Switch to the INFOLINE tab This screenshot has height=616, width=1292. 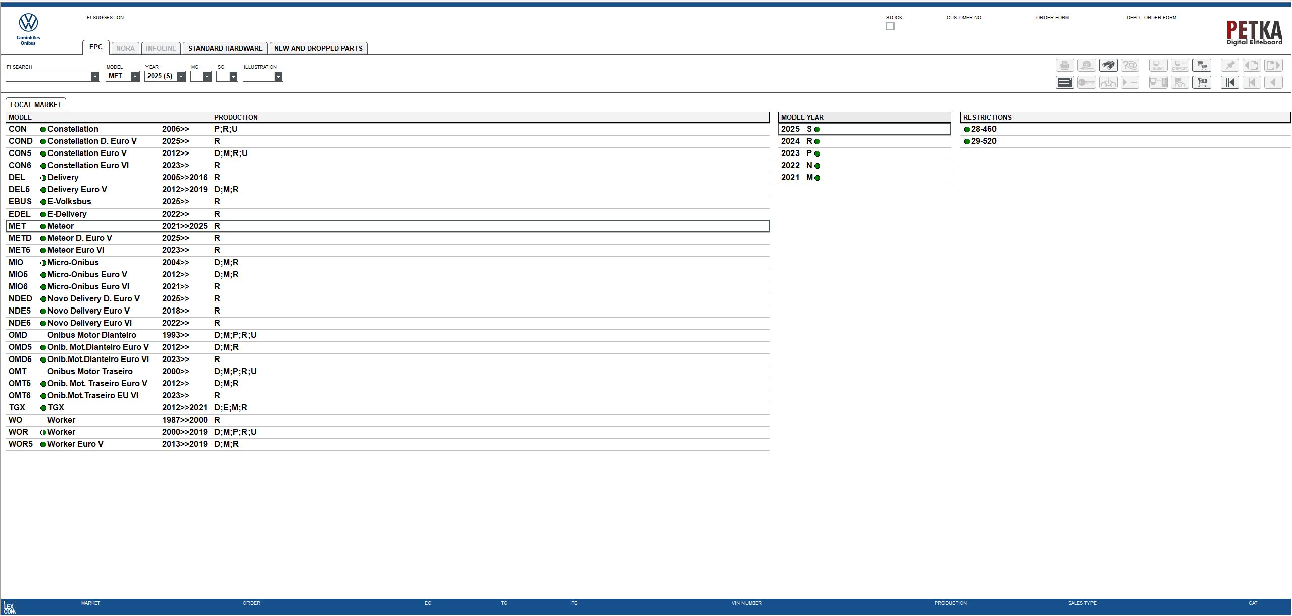161,48
